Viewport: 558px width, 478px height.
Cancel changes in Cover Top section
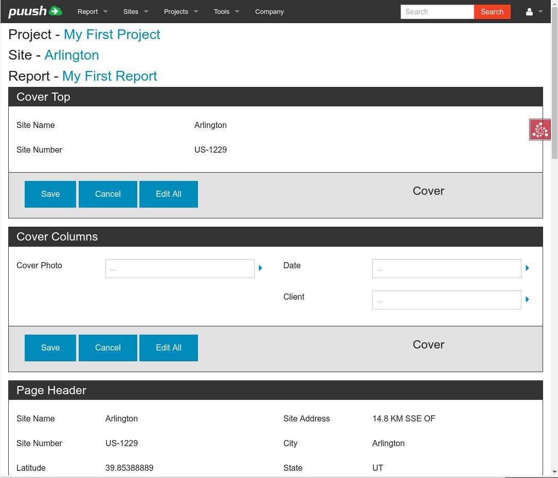(x=108, y=194)
